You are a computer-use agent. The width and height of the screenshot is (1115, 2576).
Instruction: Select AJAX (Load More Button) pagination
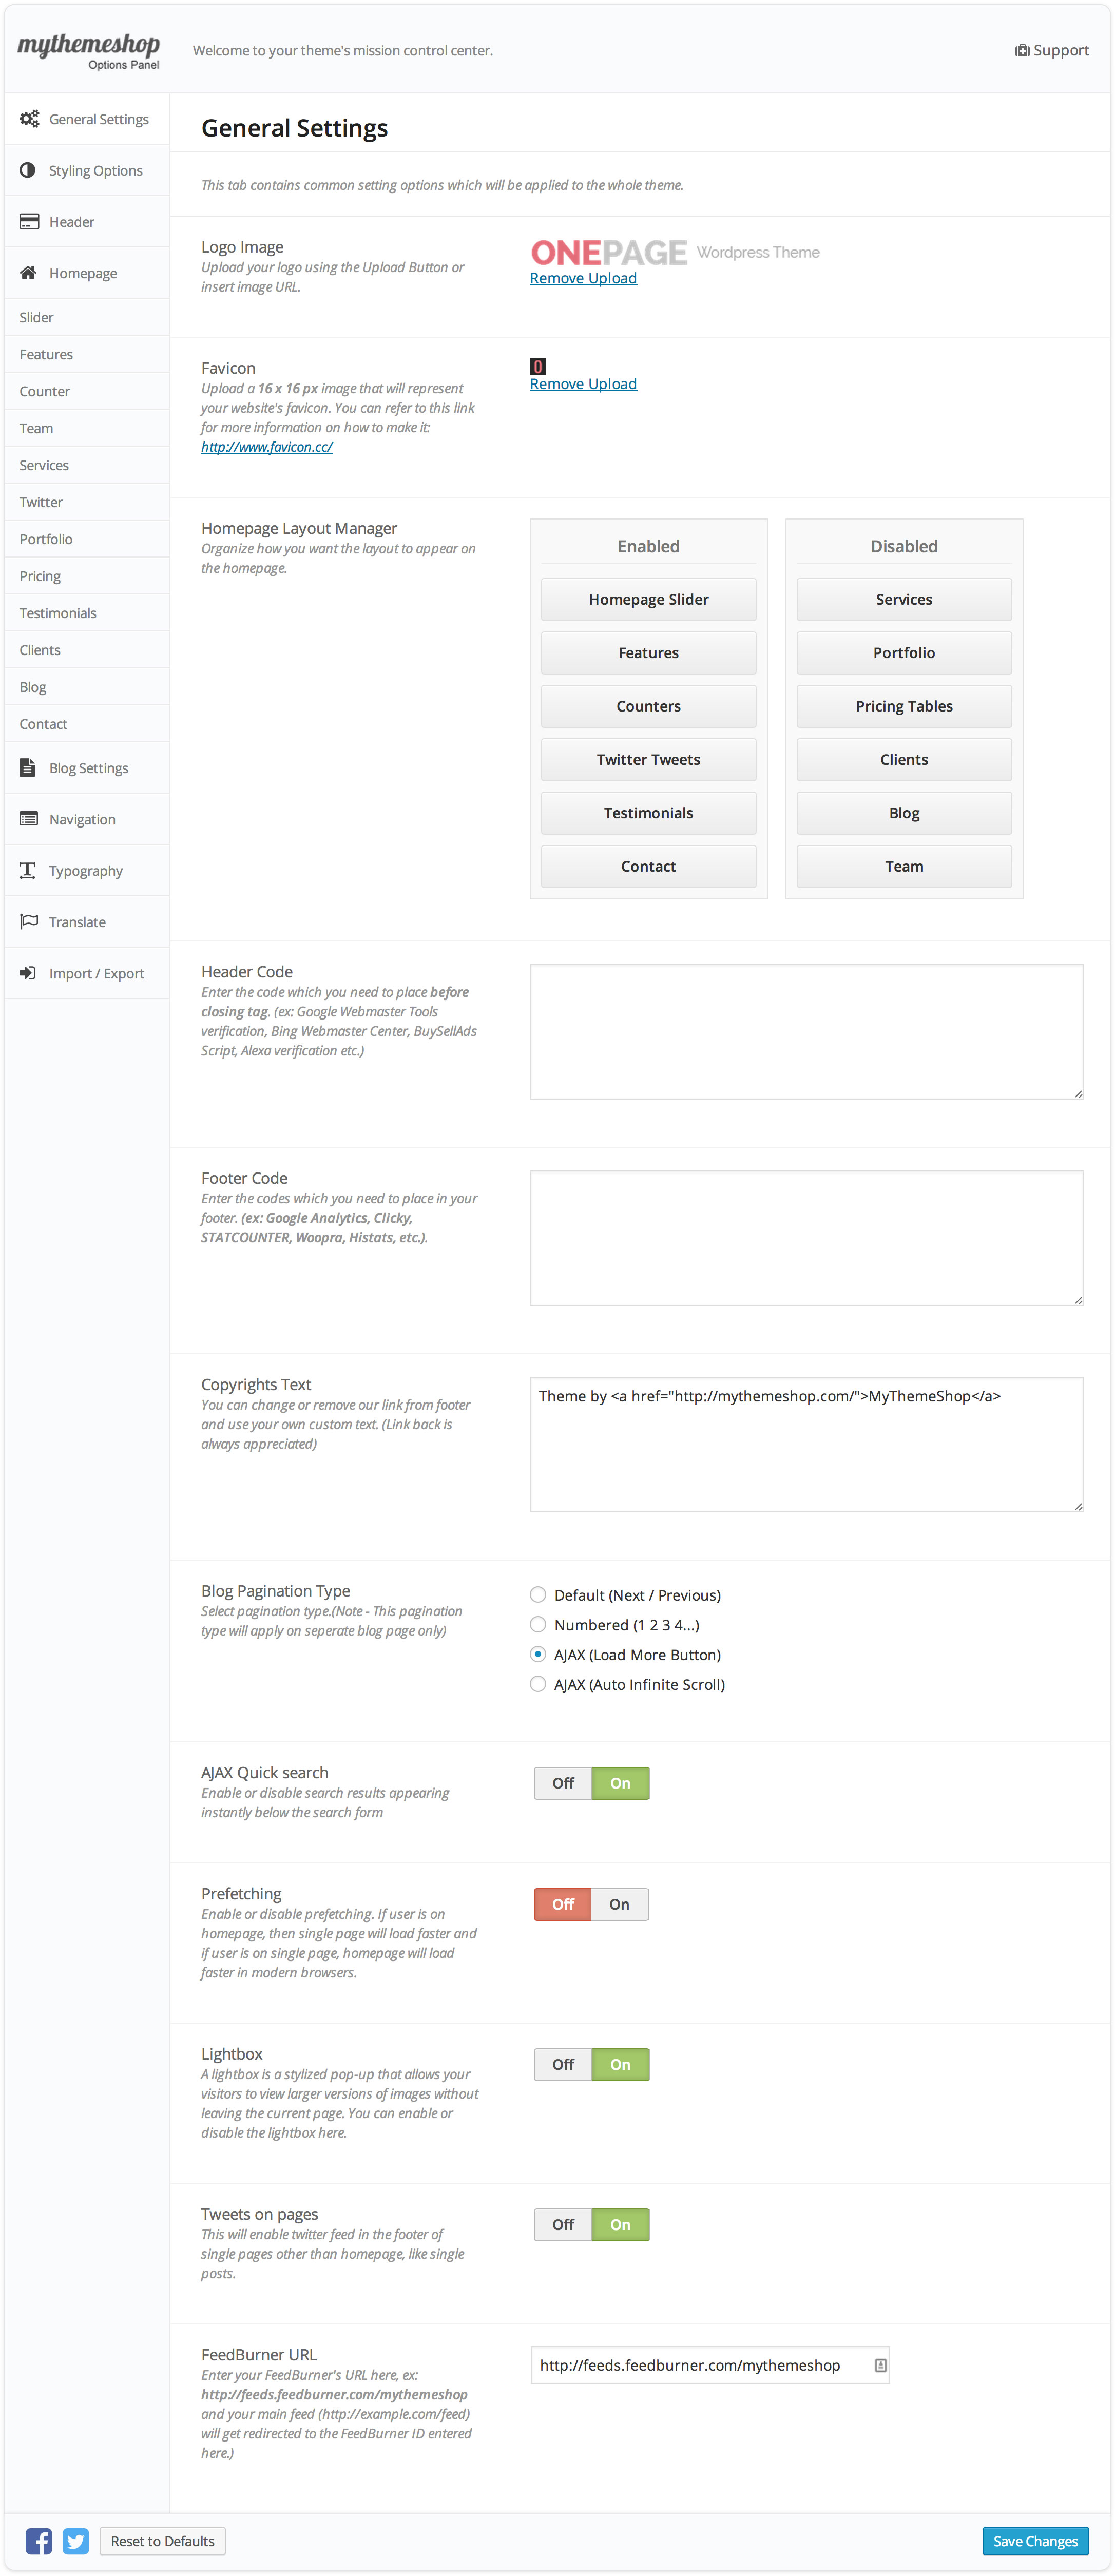[x=538, y=1655]
